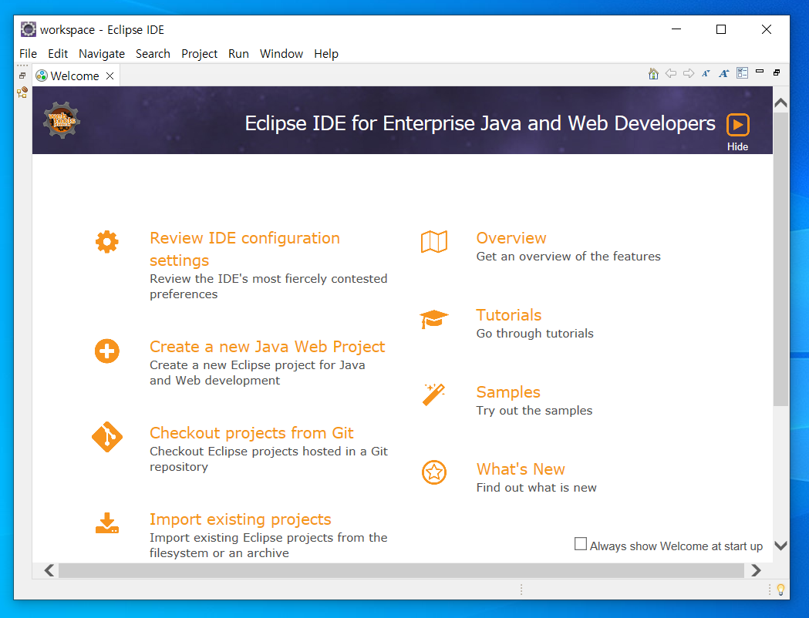Open Import existing projects link
The image size is (809, 618).
point(241,519)
